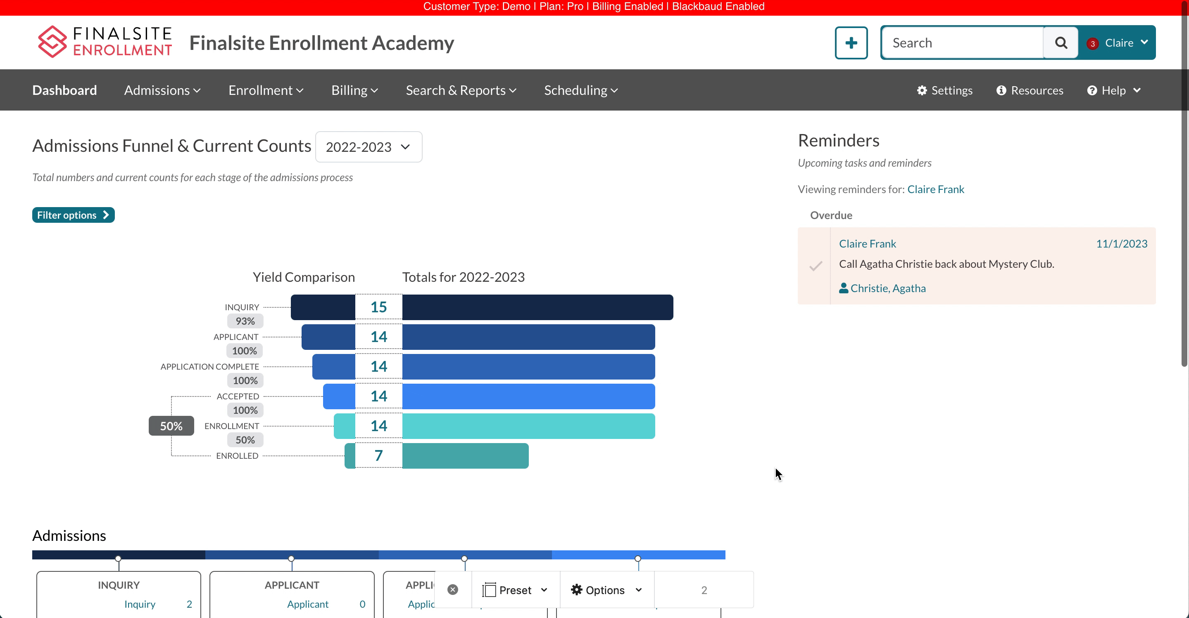Open the Search & Reports menu
The height and width of the screenshot is (618, 1189).
tap(461, 90)
